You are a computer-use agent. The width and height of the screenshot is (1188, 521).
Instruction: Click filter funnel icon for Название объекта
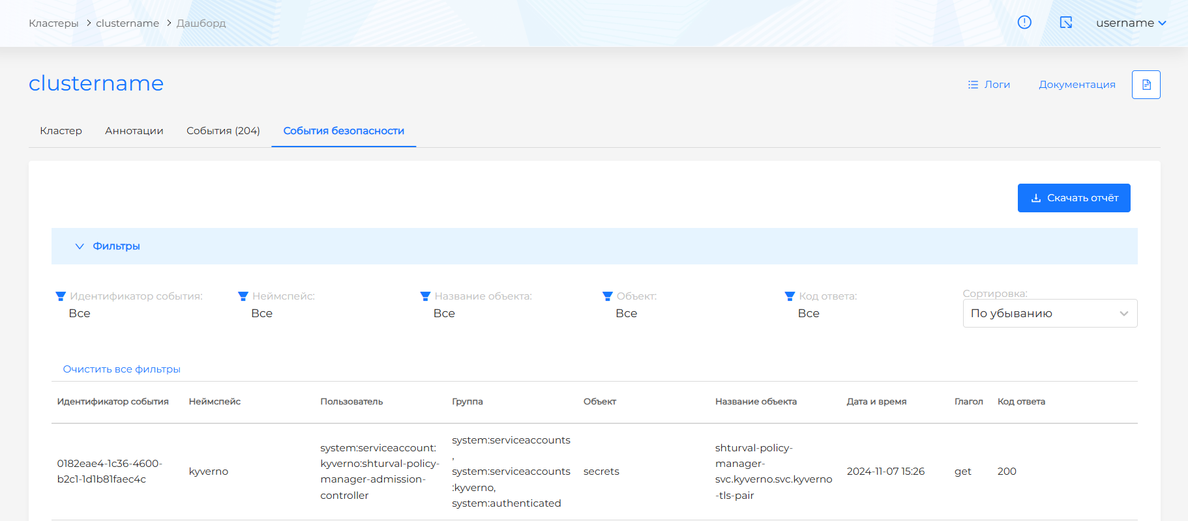[x=425, y=296]
